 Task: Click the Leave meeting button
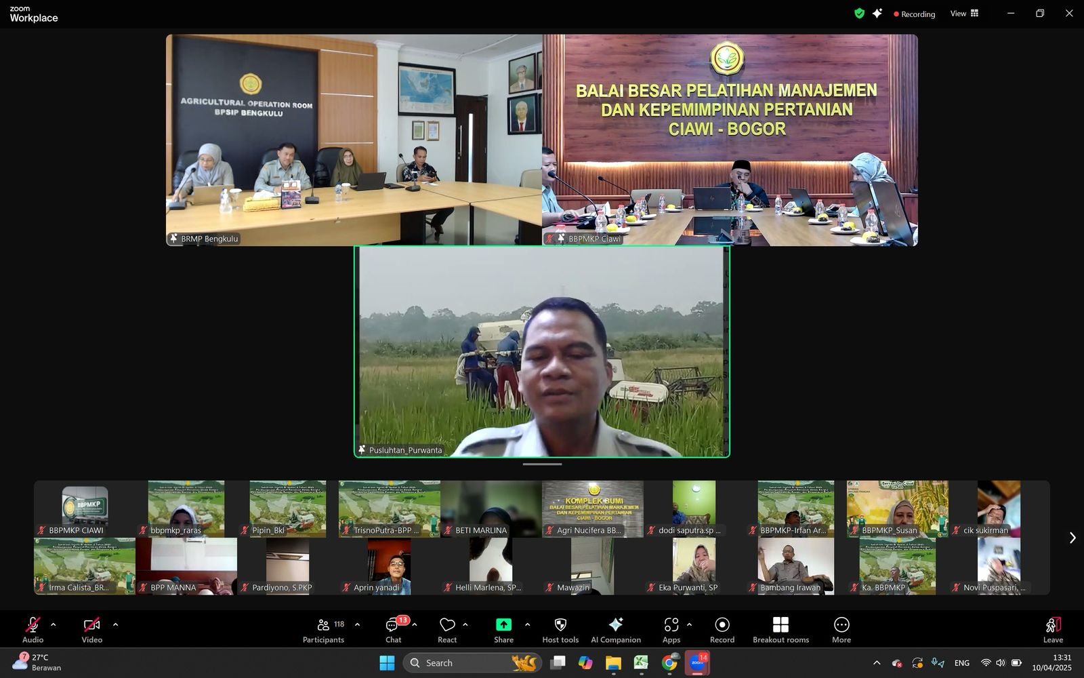tap(1053, 630)
